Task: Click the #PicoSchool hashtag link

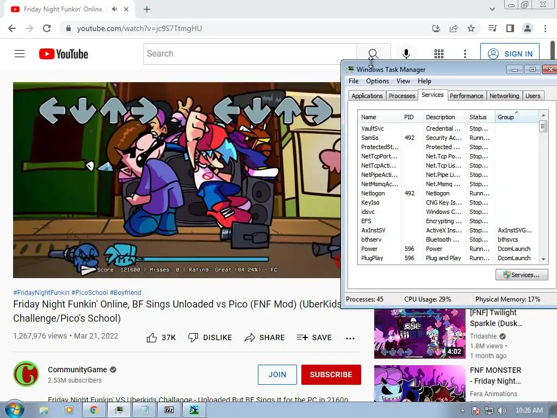Action: [90, 292]
